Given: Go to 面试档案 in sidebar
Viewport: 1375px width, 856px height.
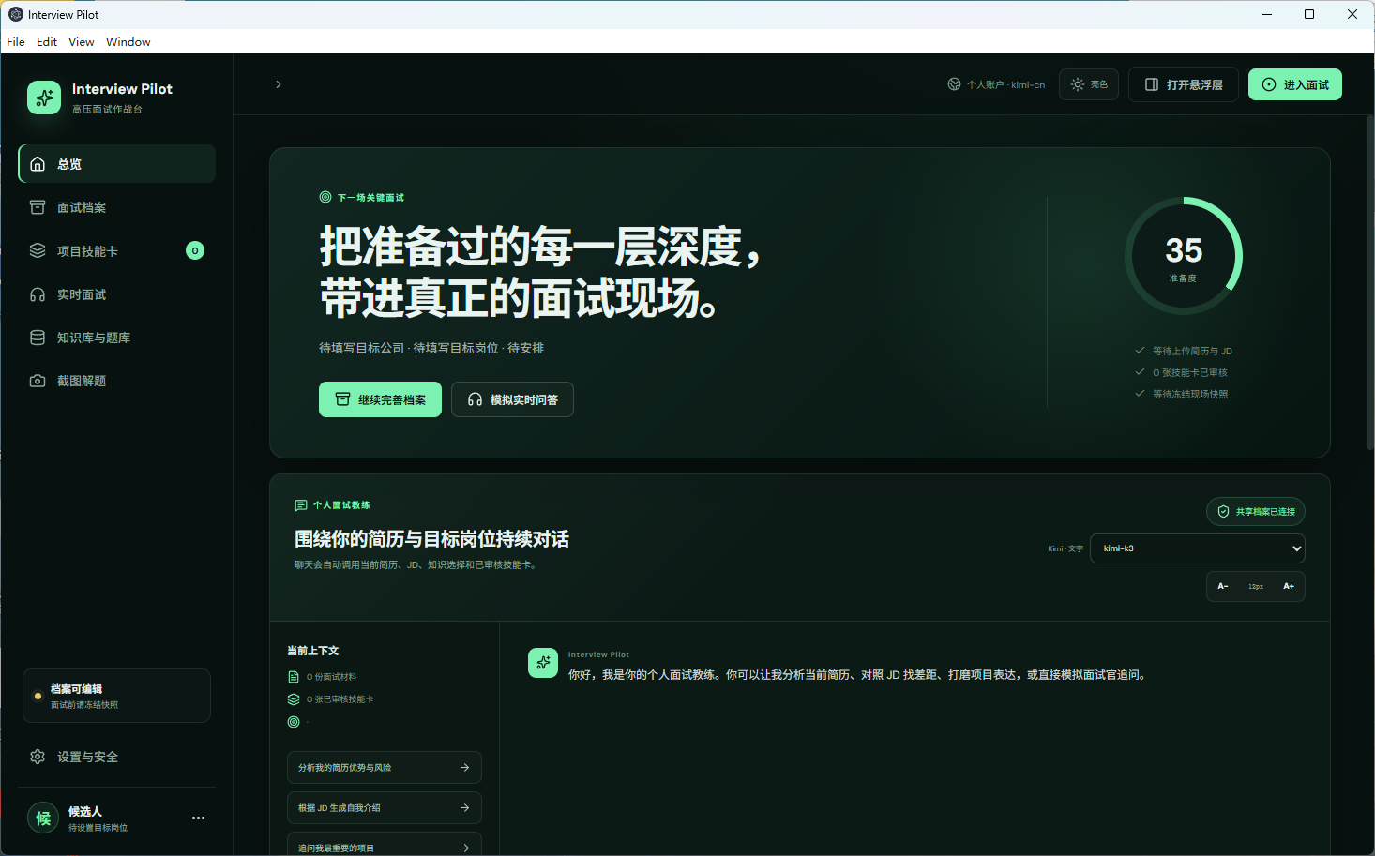Looking at the screenshot, I should (117, 207).
